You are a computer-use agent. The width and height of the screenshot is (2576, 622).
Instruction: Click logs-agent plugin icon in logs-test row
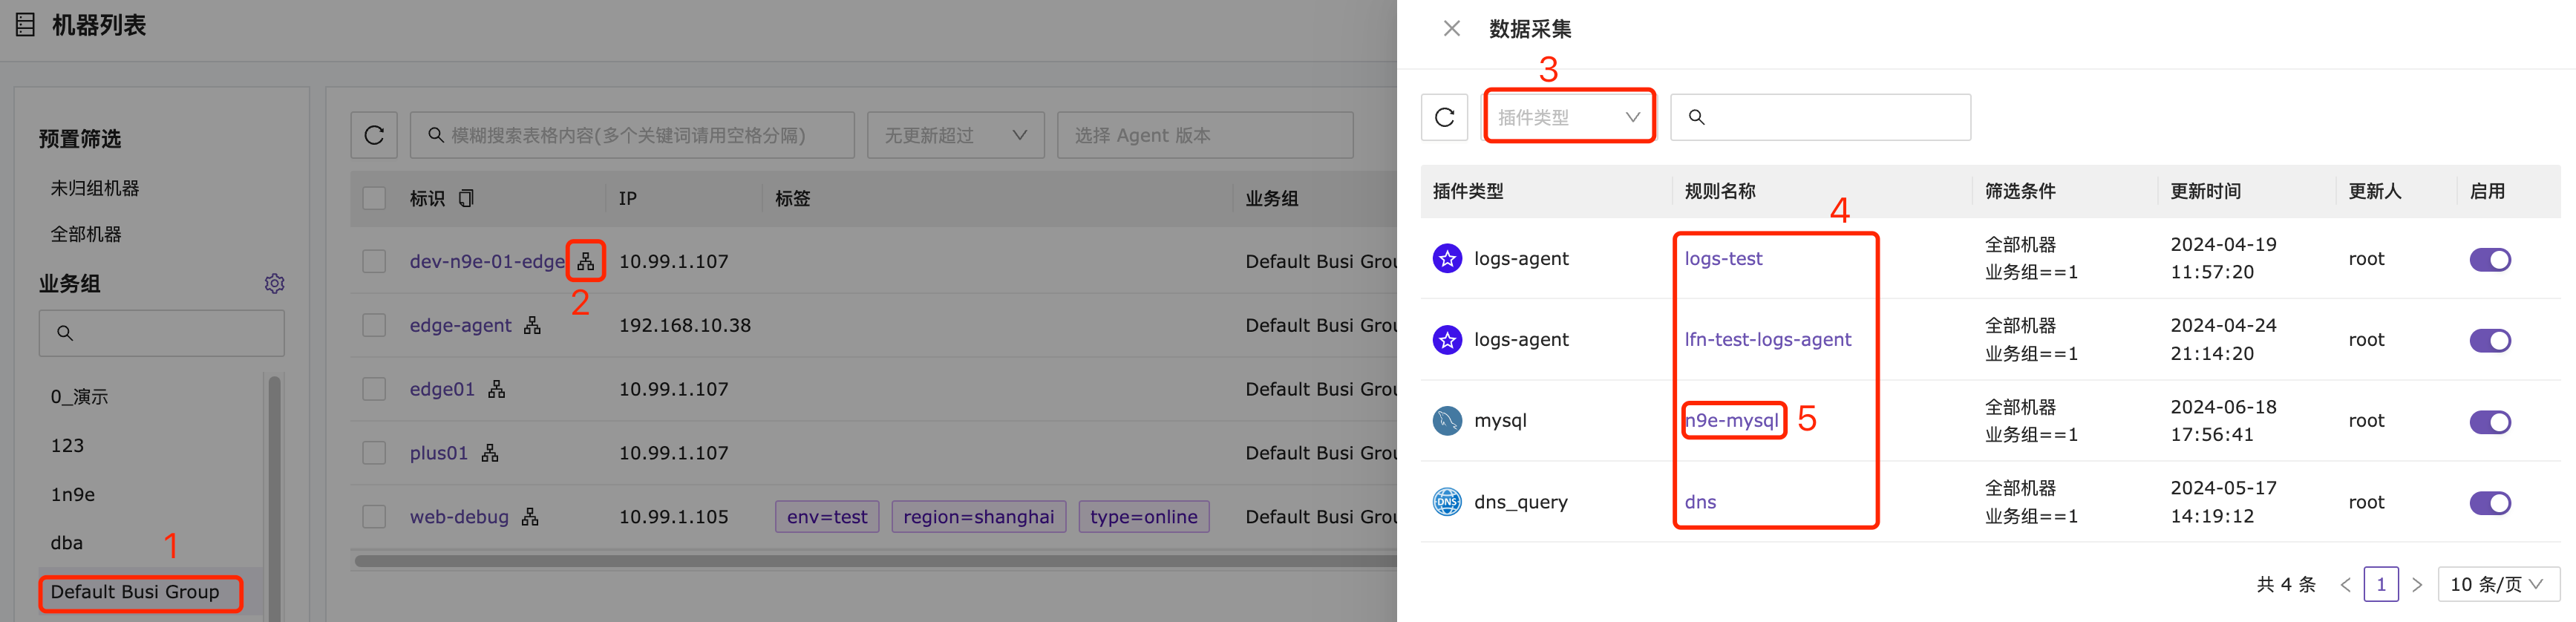(x=1447, y=258)
